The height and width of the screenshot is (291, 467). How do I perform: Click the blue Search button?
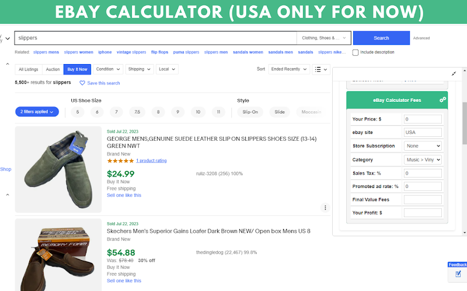(x=382, y=38)
